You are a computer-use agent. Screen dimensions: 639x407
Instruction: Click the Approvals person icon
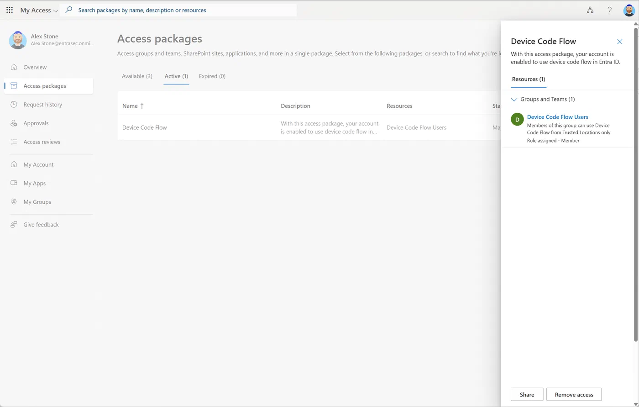pyautogui.click(x=14, y=123)
